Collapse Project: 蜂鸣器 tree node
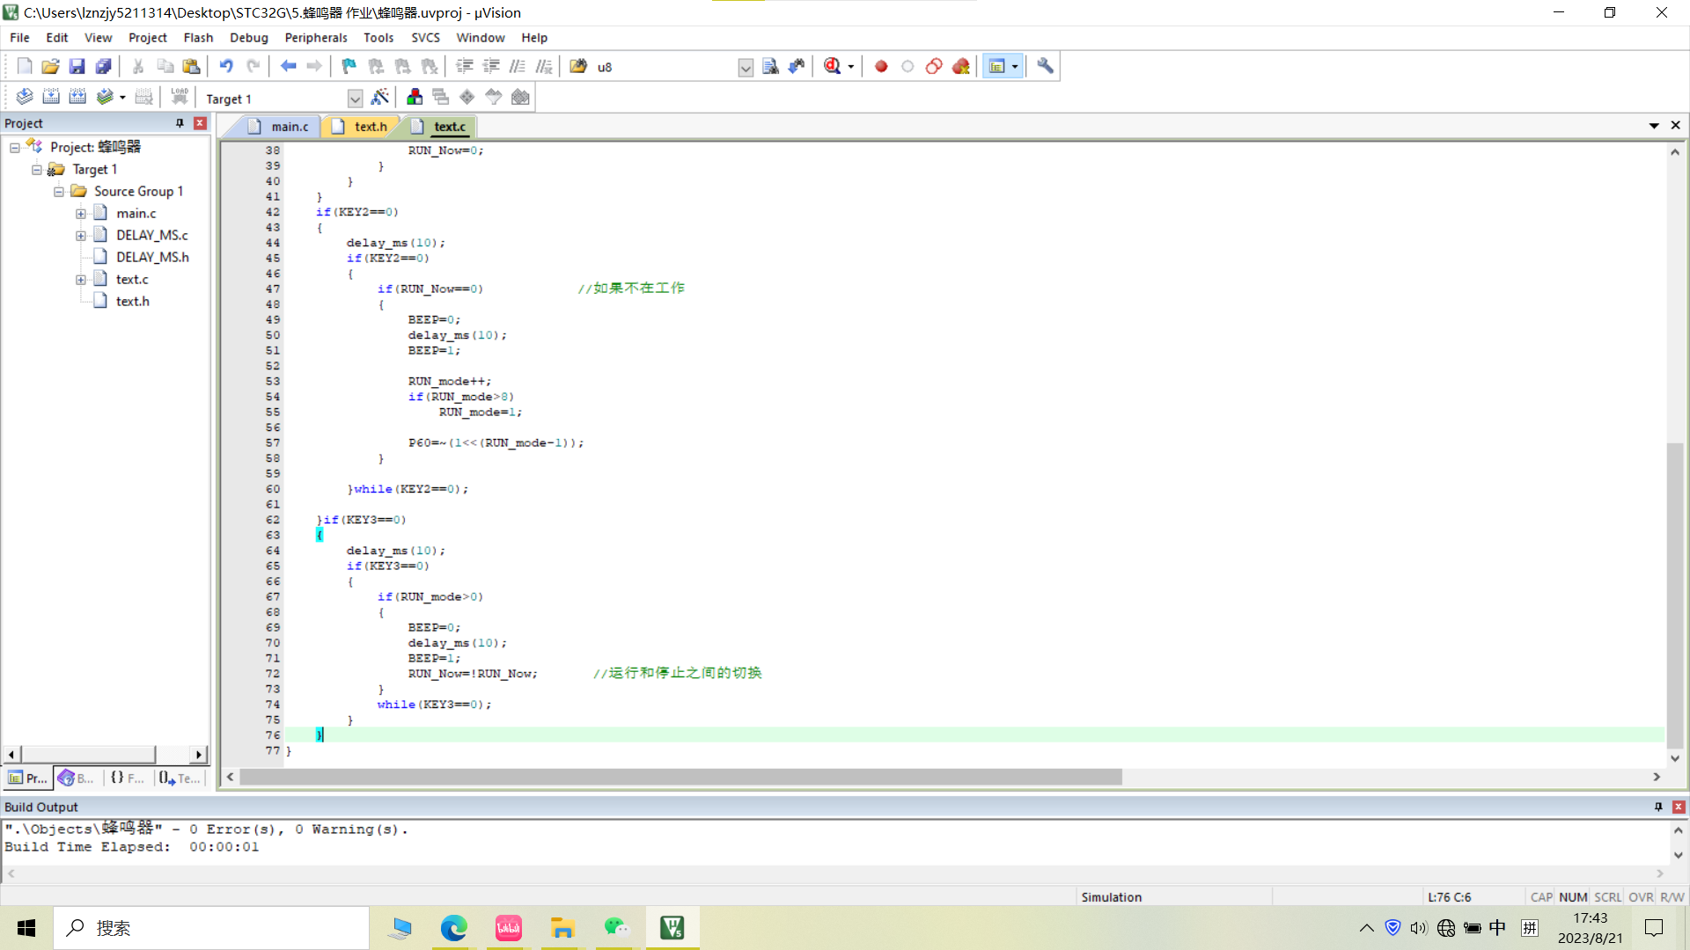 (15, 148)
